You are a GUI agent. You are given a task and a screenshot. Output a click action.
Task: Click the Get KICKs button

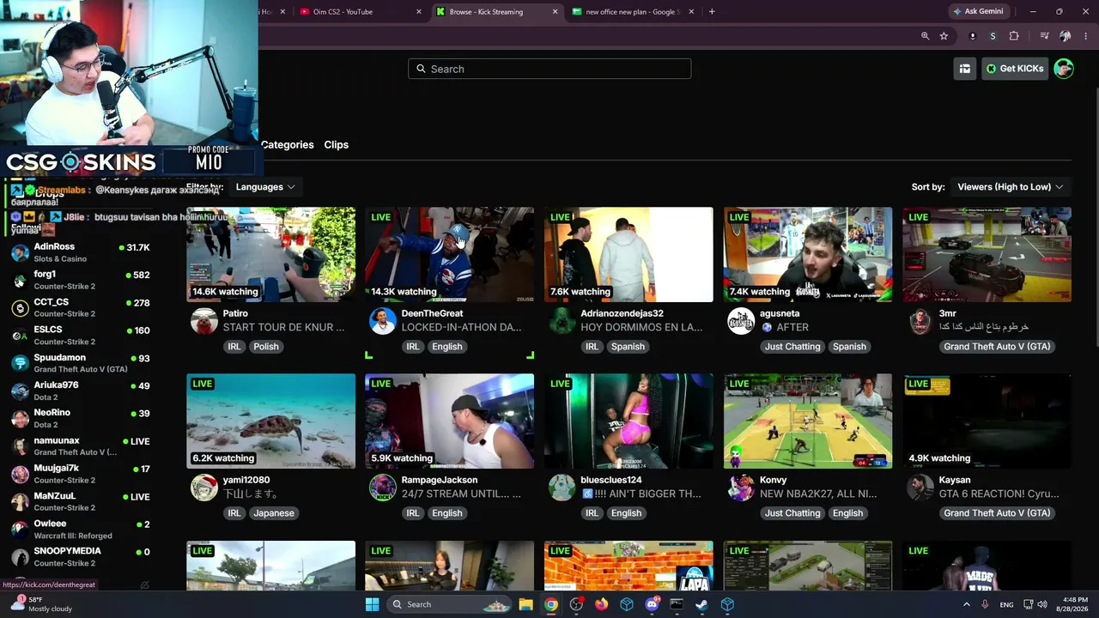1014,69
